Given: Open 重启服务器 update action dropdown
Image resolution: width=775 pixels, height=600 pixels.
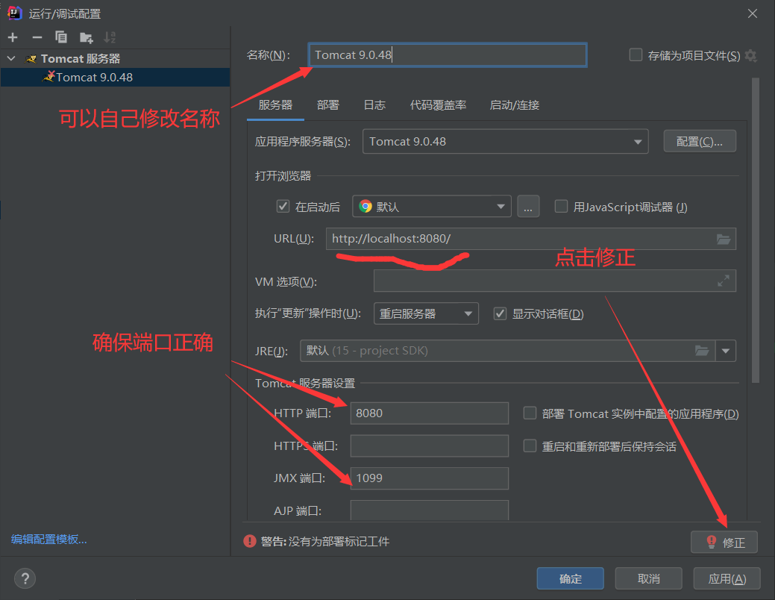Looking at the screenshot, I should 426,313.
